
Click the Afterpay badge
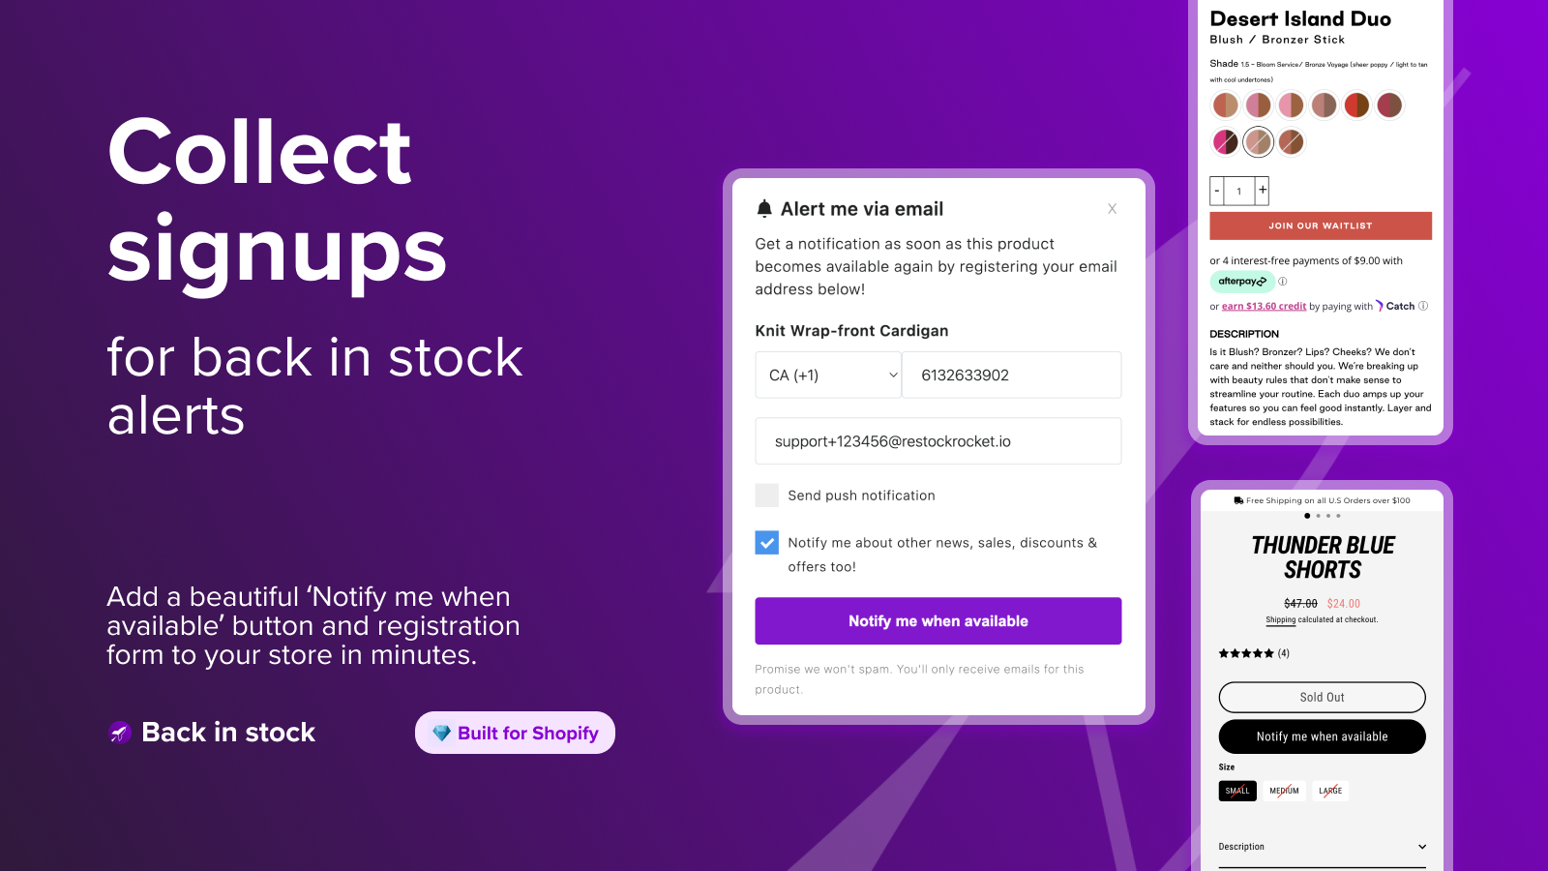pyautogui.click(x=1241, y=282)
